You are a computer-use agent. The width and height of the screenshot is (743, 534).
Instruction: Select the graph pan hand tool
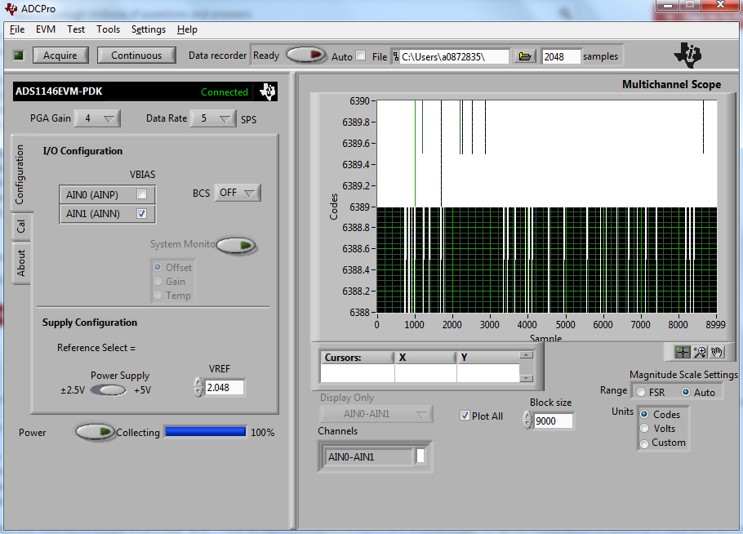[x=717, y=352]
